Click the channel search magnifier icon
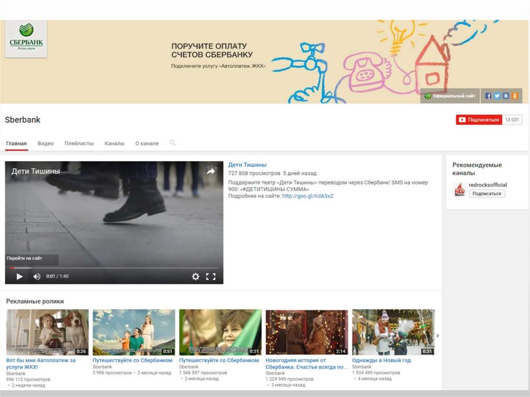This screenshot has height=397, width=530. tap(172, 143)
